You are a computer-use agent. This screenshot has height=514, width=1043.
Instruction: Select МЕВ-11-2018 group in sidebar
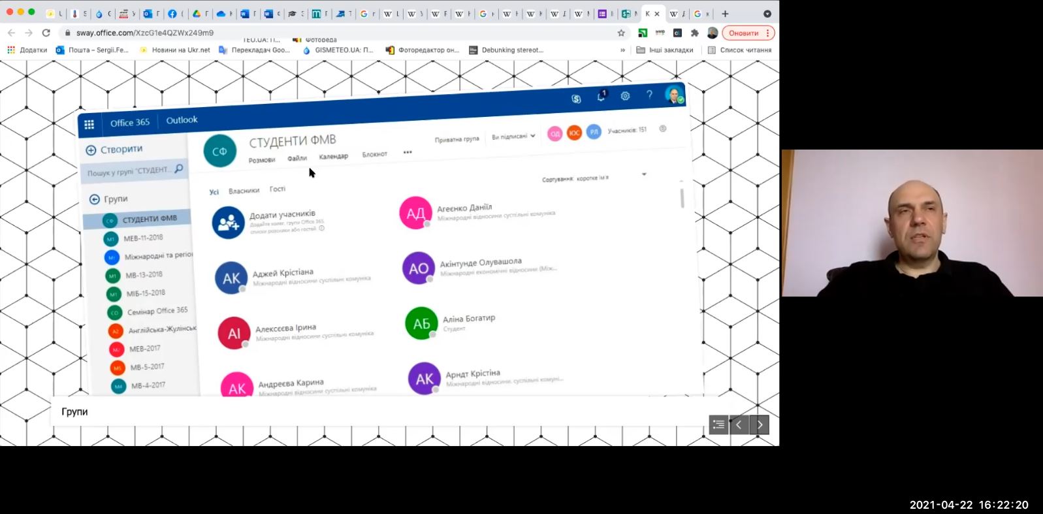[143, 238]
